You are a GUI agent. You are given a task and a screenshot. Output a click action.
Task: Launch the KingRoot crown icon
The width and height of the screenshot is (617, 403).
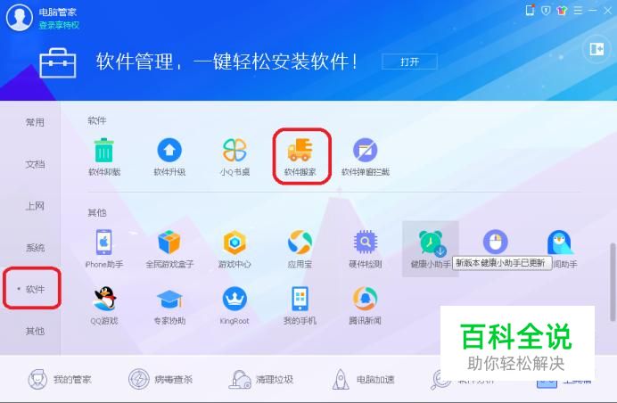(x=234, y=306)
